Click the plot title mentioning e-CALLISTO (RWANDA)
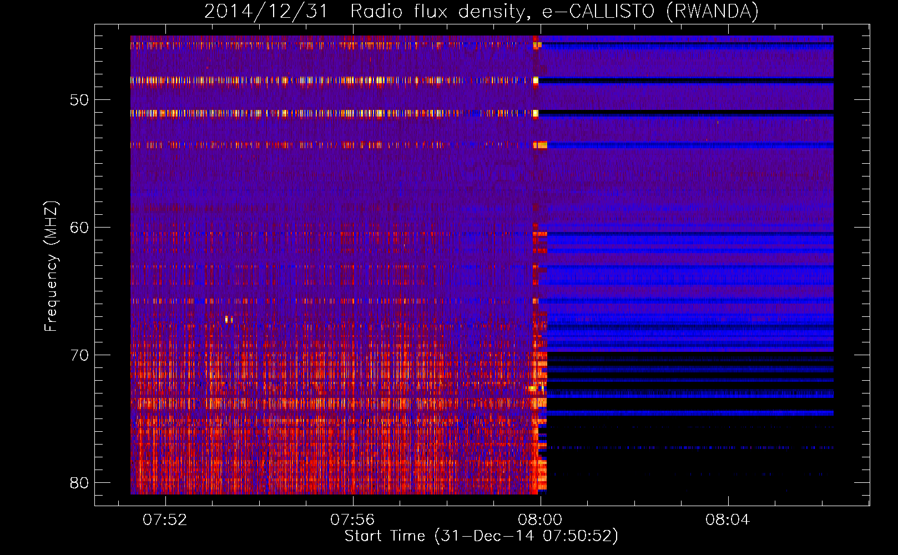Image resolution: width=898 pixels, height=555 pixels. 481,11
